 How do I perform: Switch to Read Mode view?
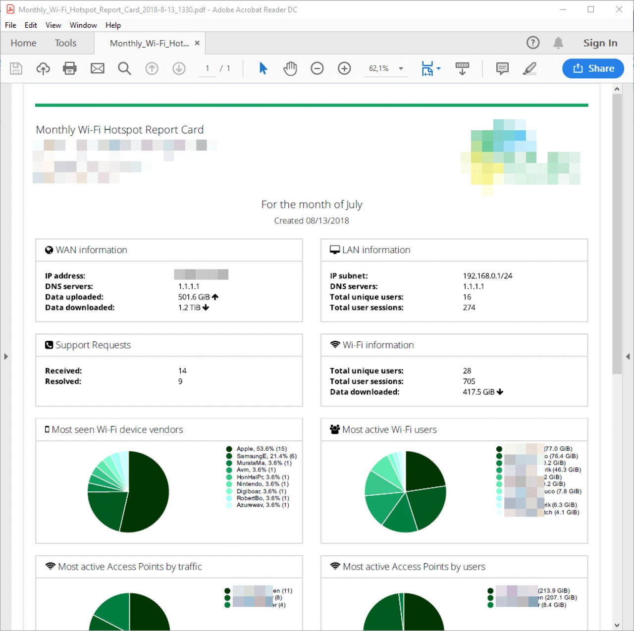click(x=462, y=68)
